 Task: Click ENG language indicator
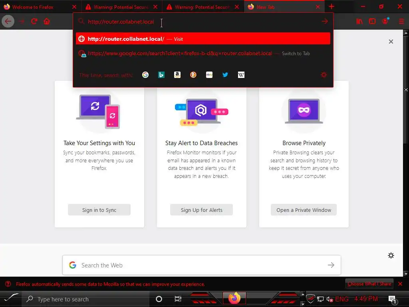[342, 299]
